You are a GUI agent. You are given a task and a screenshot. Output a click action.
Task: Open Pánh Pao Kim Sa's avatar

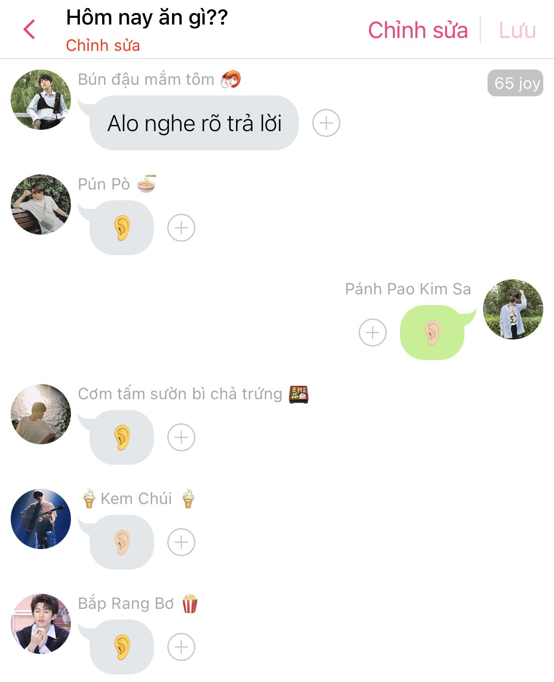[513, 309]
